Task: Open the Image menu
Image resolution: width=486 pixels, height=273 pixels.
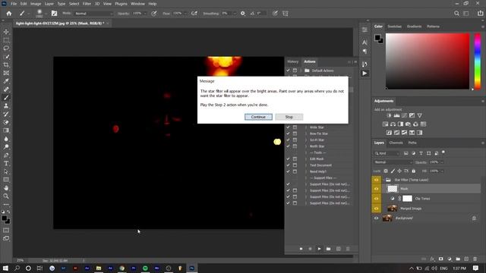Action: point(36,4)
